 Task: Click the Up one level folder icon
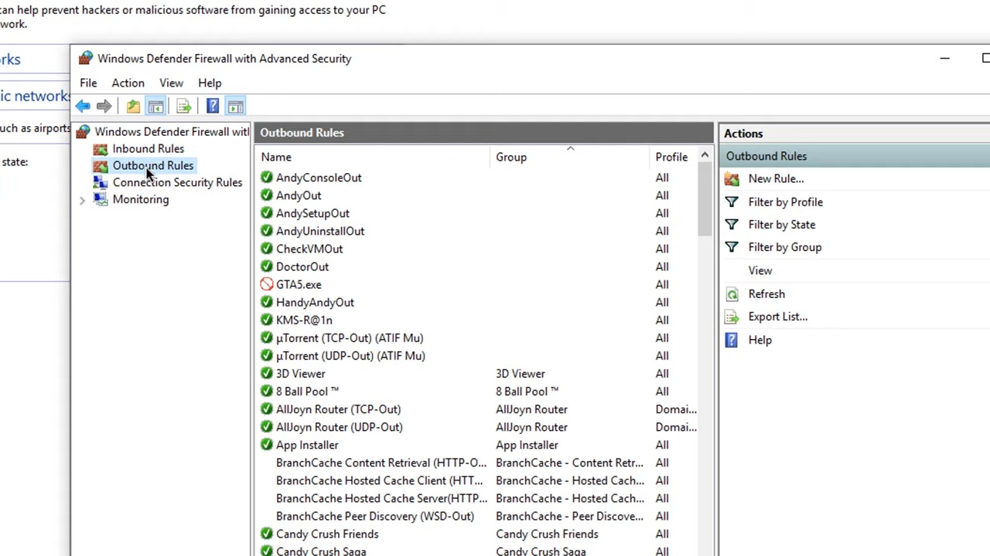pos(133,107)
